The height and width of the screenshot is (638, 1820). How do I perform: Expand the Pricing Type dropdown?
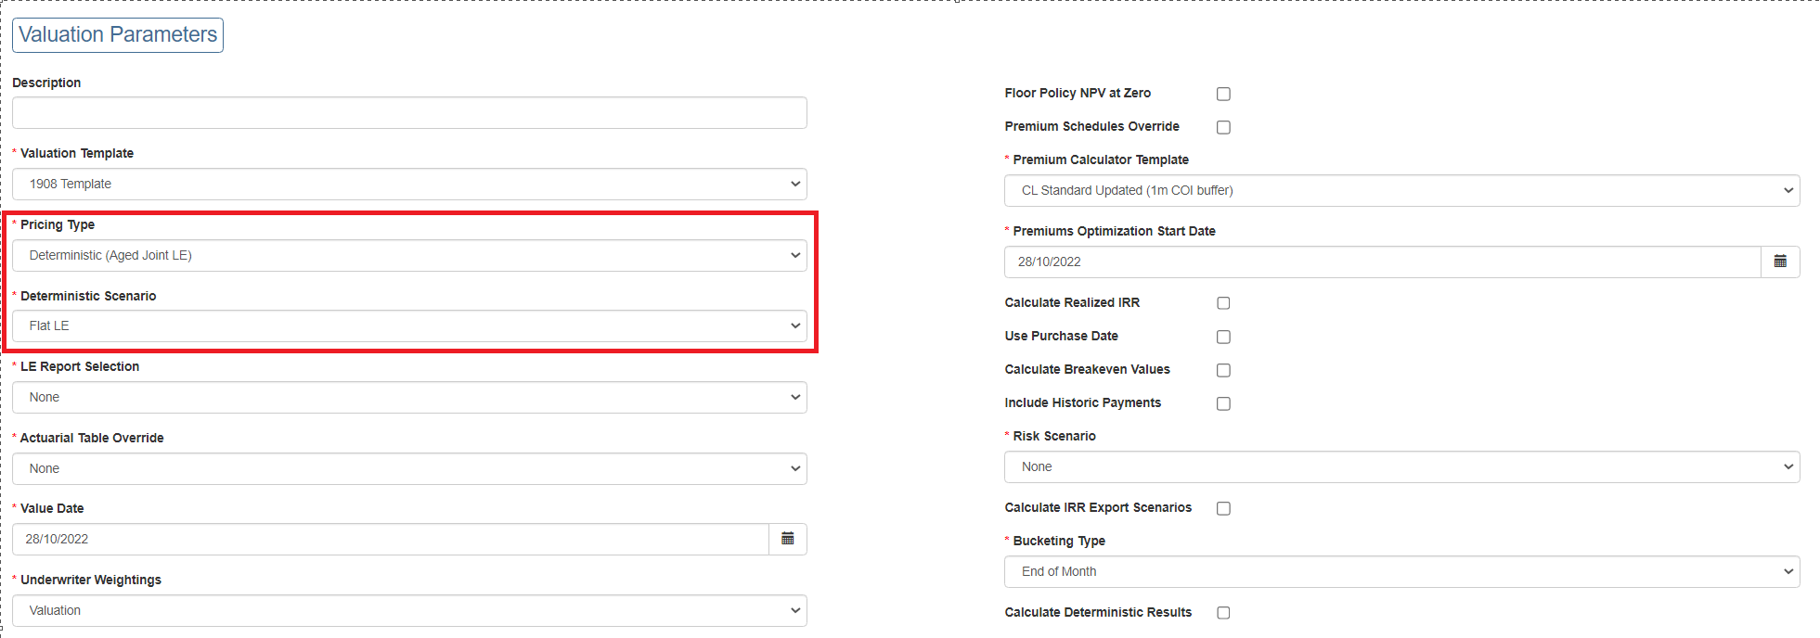pos(409,255)
